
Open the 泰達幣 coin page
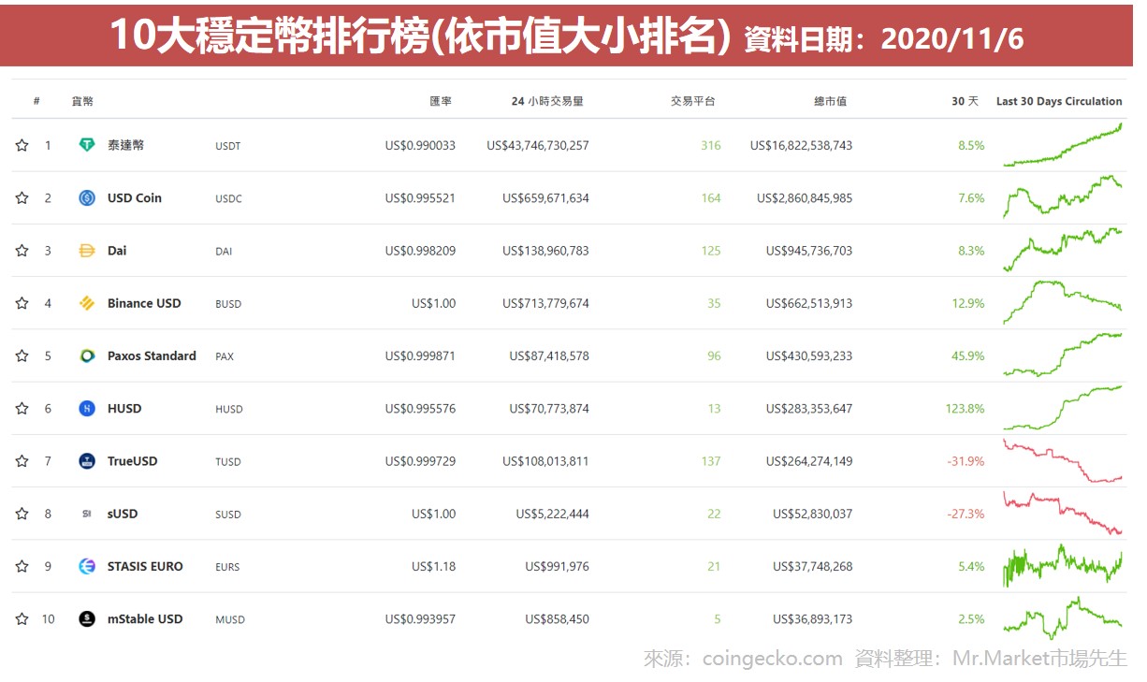[125, 145]
